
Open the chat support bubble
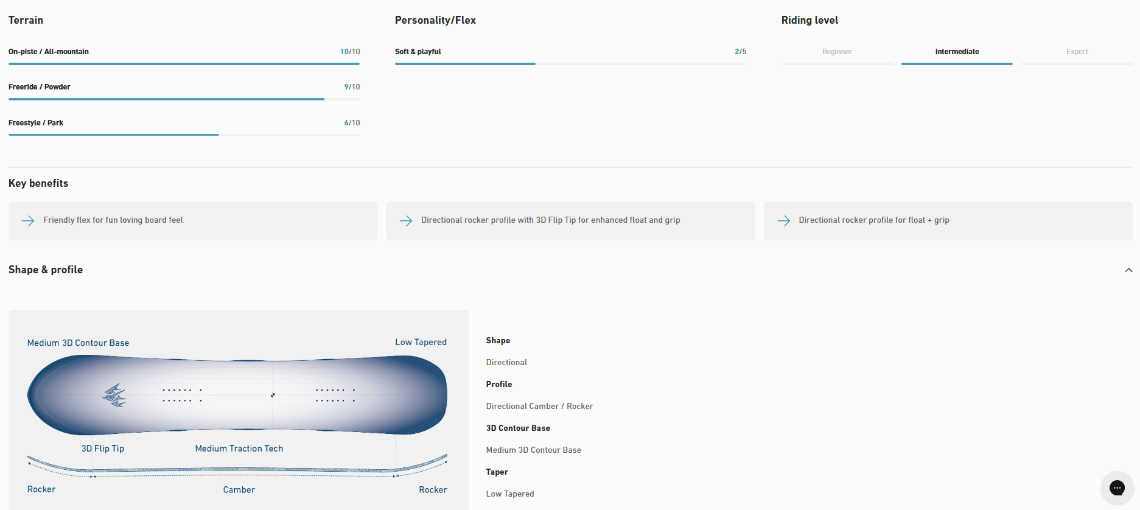coord(1117,487)
